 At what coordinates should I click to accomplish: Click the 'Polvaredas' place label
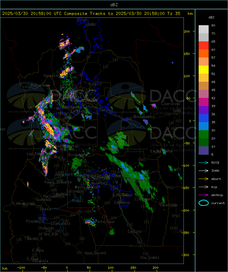[x=41, y=85]
